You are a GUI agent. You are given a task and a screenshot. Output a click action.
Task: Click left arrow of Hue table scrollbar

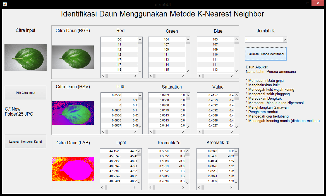[x=103, y=132]
